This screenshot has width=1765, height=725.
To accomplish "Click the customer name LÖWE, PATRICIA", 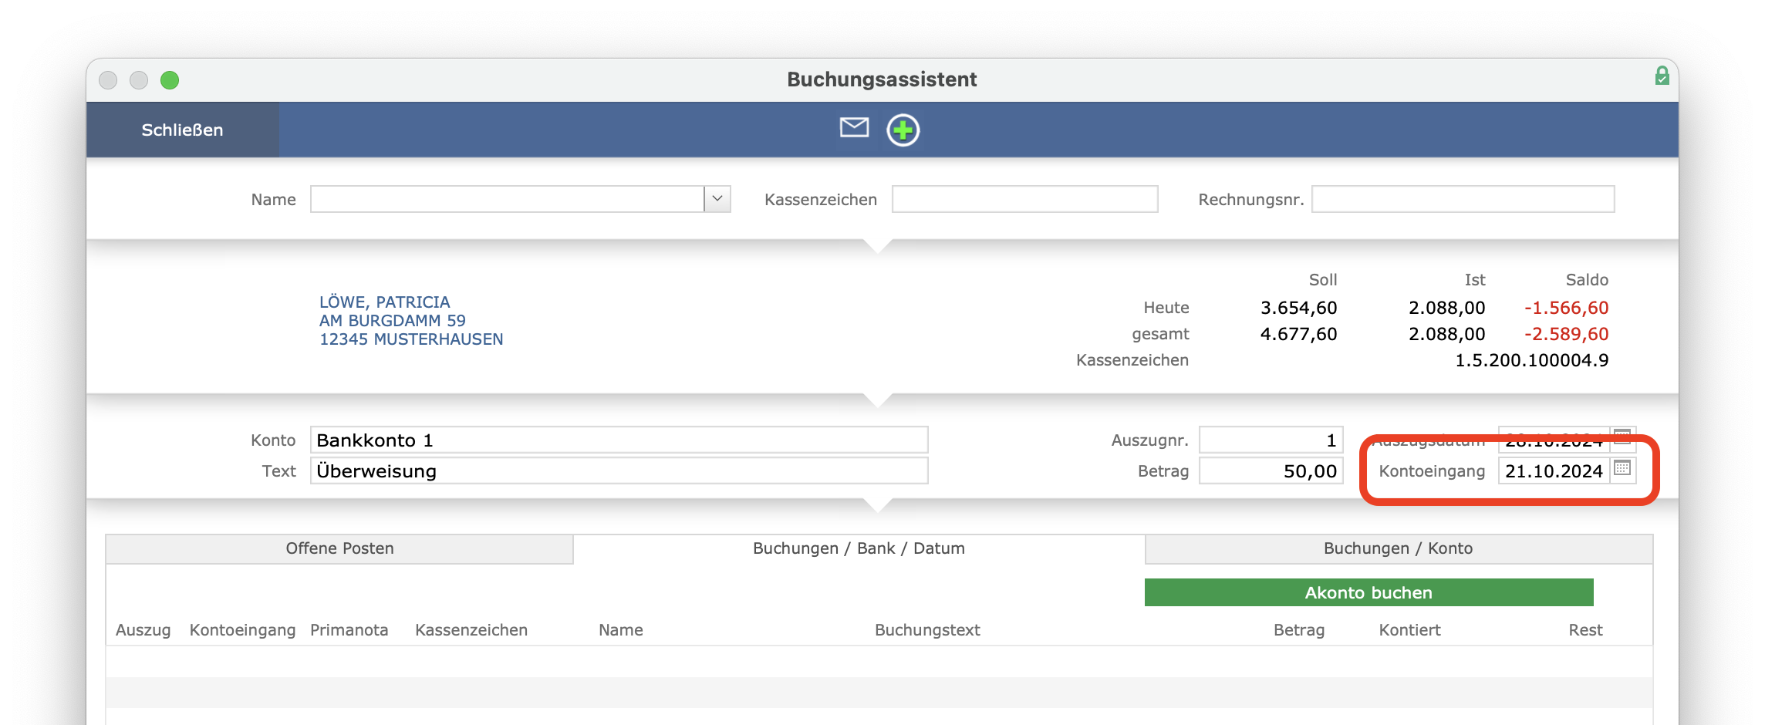I will 384,302.
